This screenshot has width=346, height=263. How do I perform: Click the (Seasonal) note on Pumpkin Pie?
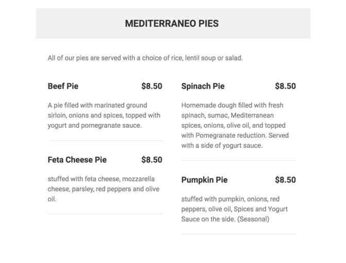(253, 219)
